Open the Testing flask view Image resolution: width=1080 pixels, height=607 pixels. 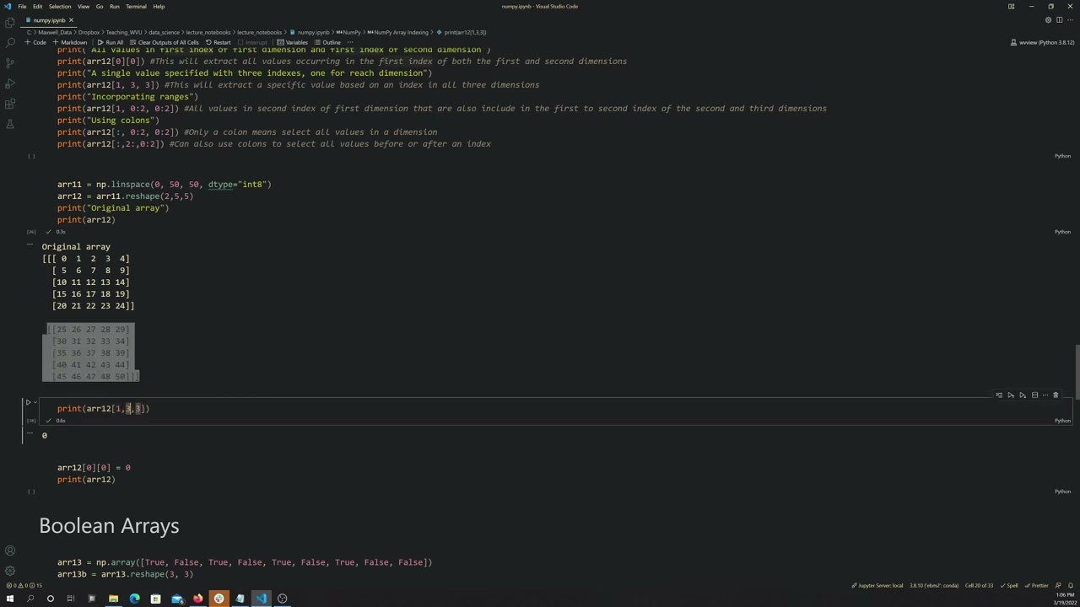pos(10,124)
